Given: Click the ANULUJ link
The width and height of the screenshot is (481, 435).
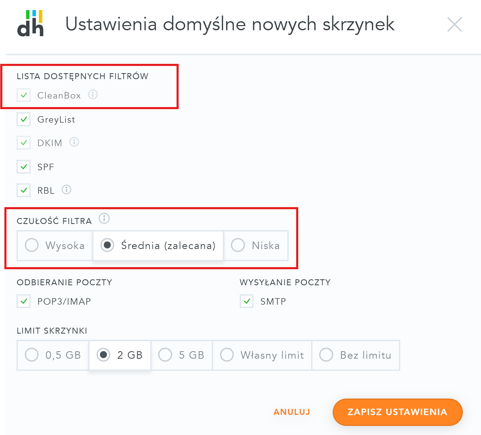Looking at the screenshot, I should [291, 412].
